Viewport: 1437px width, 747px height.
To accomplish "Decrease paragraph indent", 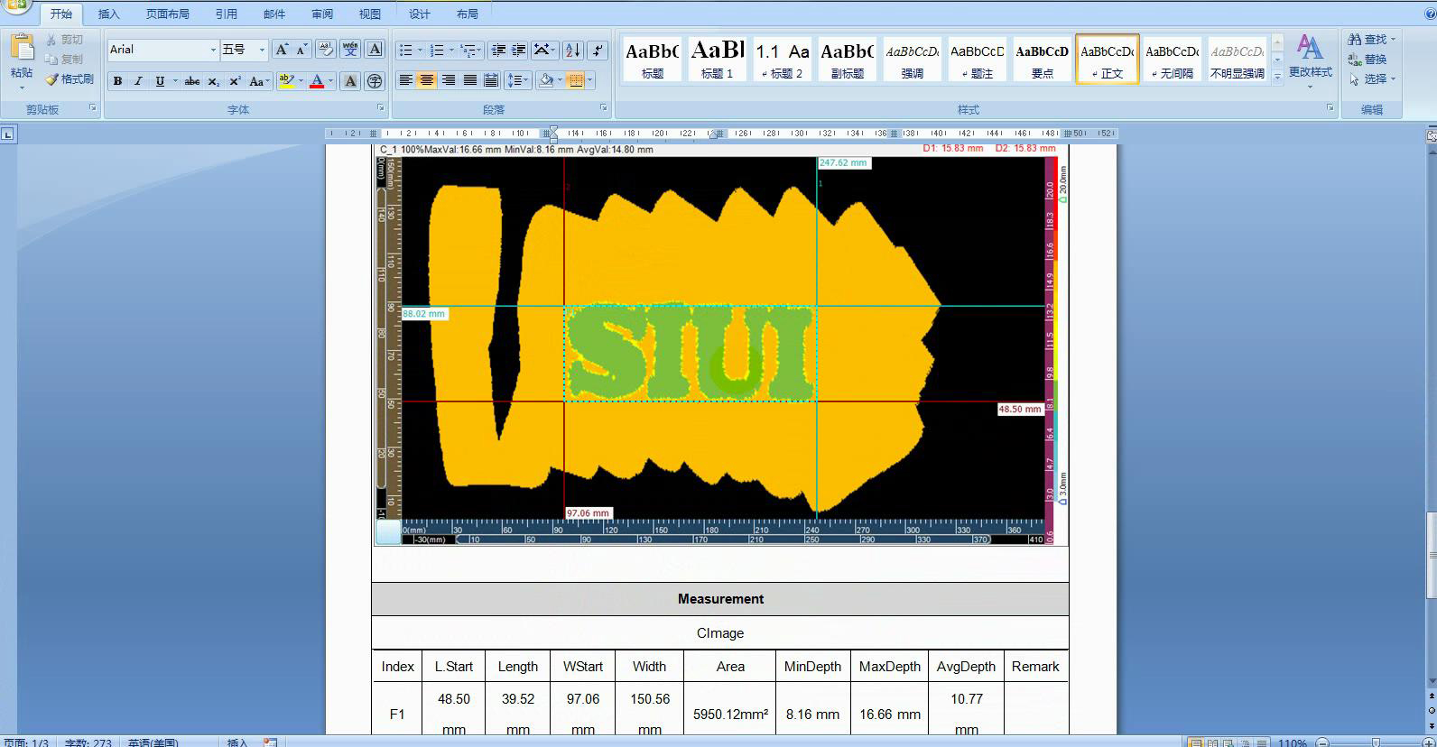I will [498, 50].
